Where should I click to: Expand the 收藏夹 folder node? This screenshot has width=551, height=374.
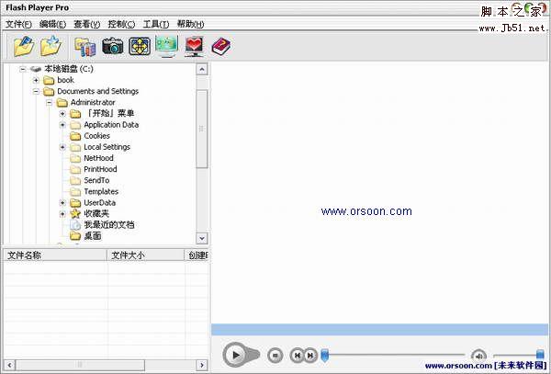click(62, 214)
